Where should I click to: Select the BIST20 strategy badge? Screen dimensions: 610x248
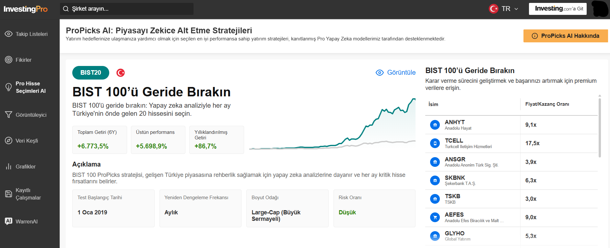point(91,73)
